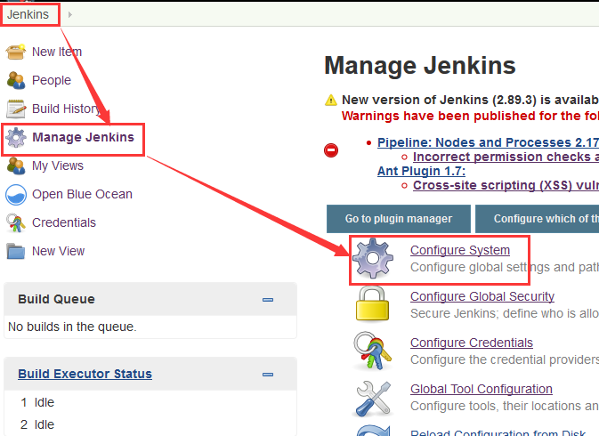Open the Configure System link

click(460, 250)
